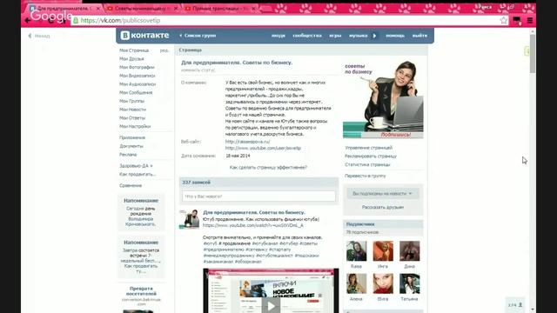Open 'музыка' in the VK top menu
The image size is (557, 313).
pos(358,36)
